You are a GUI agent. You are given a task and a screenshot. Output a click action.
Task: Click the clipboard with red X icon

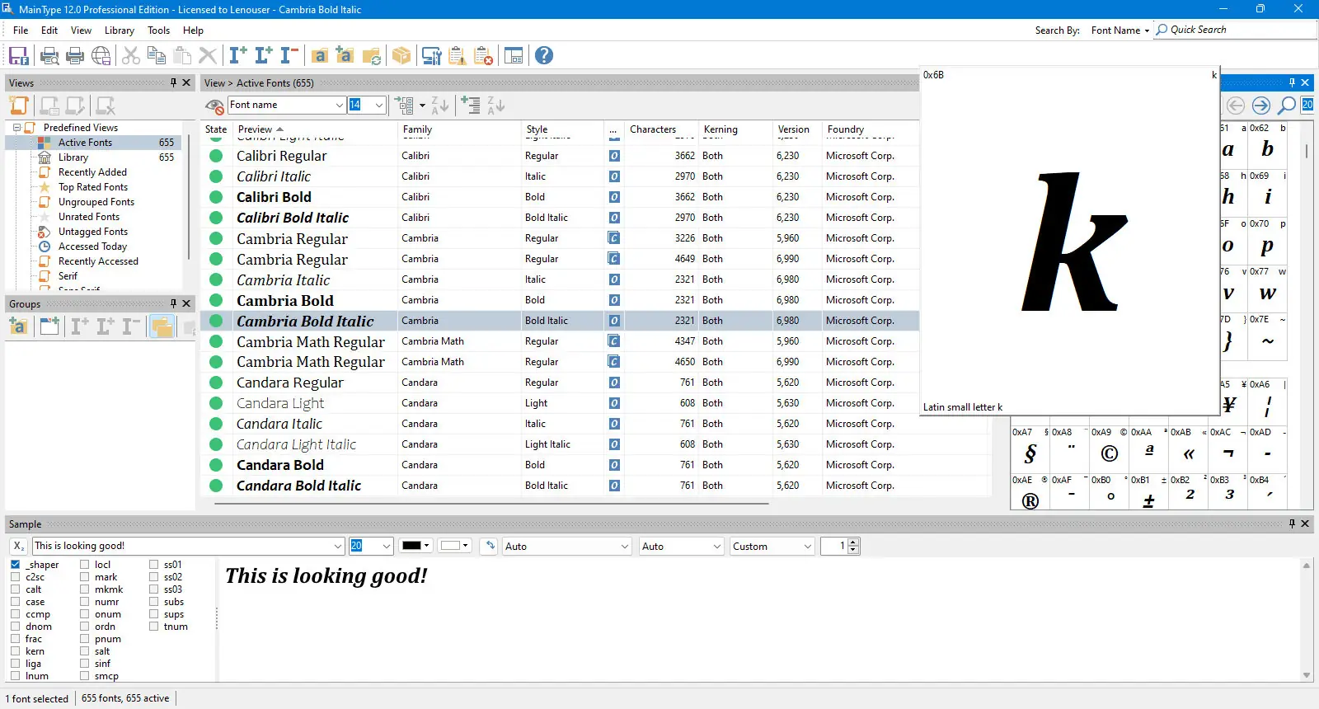(x=484, y=56)
